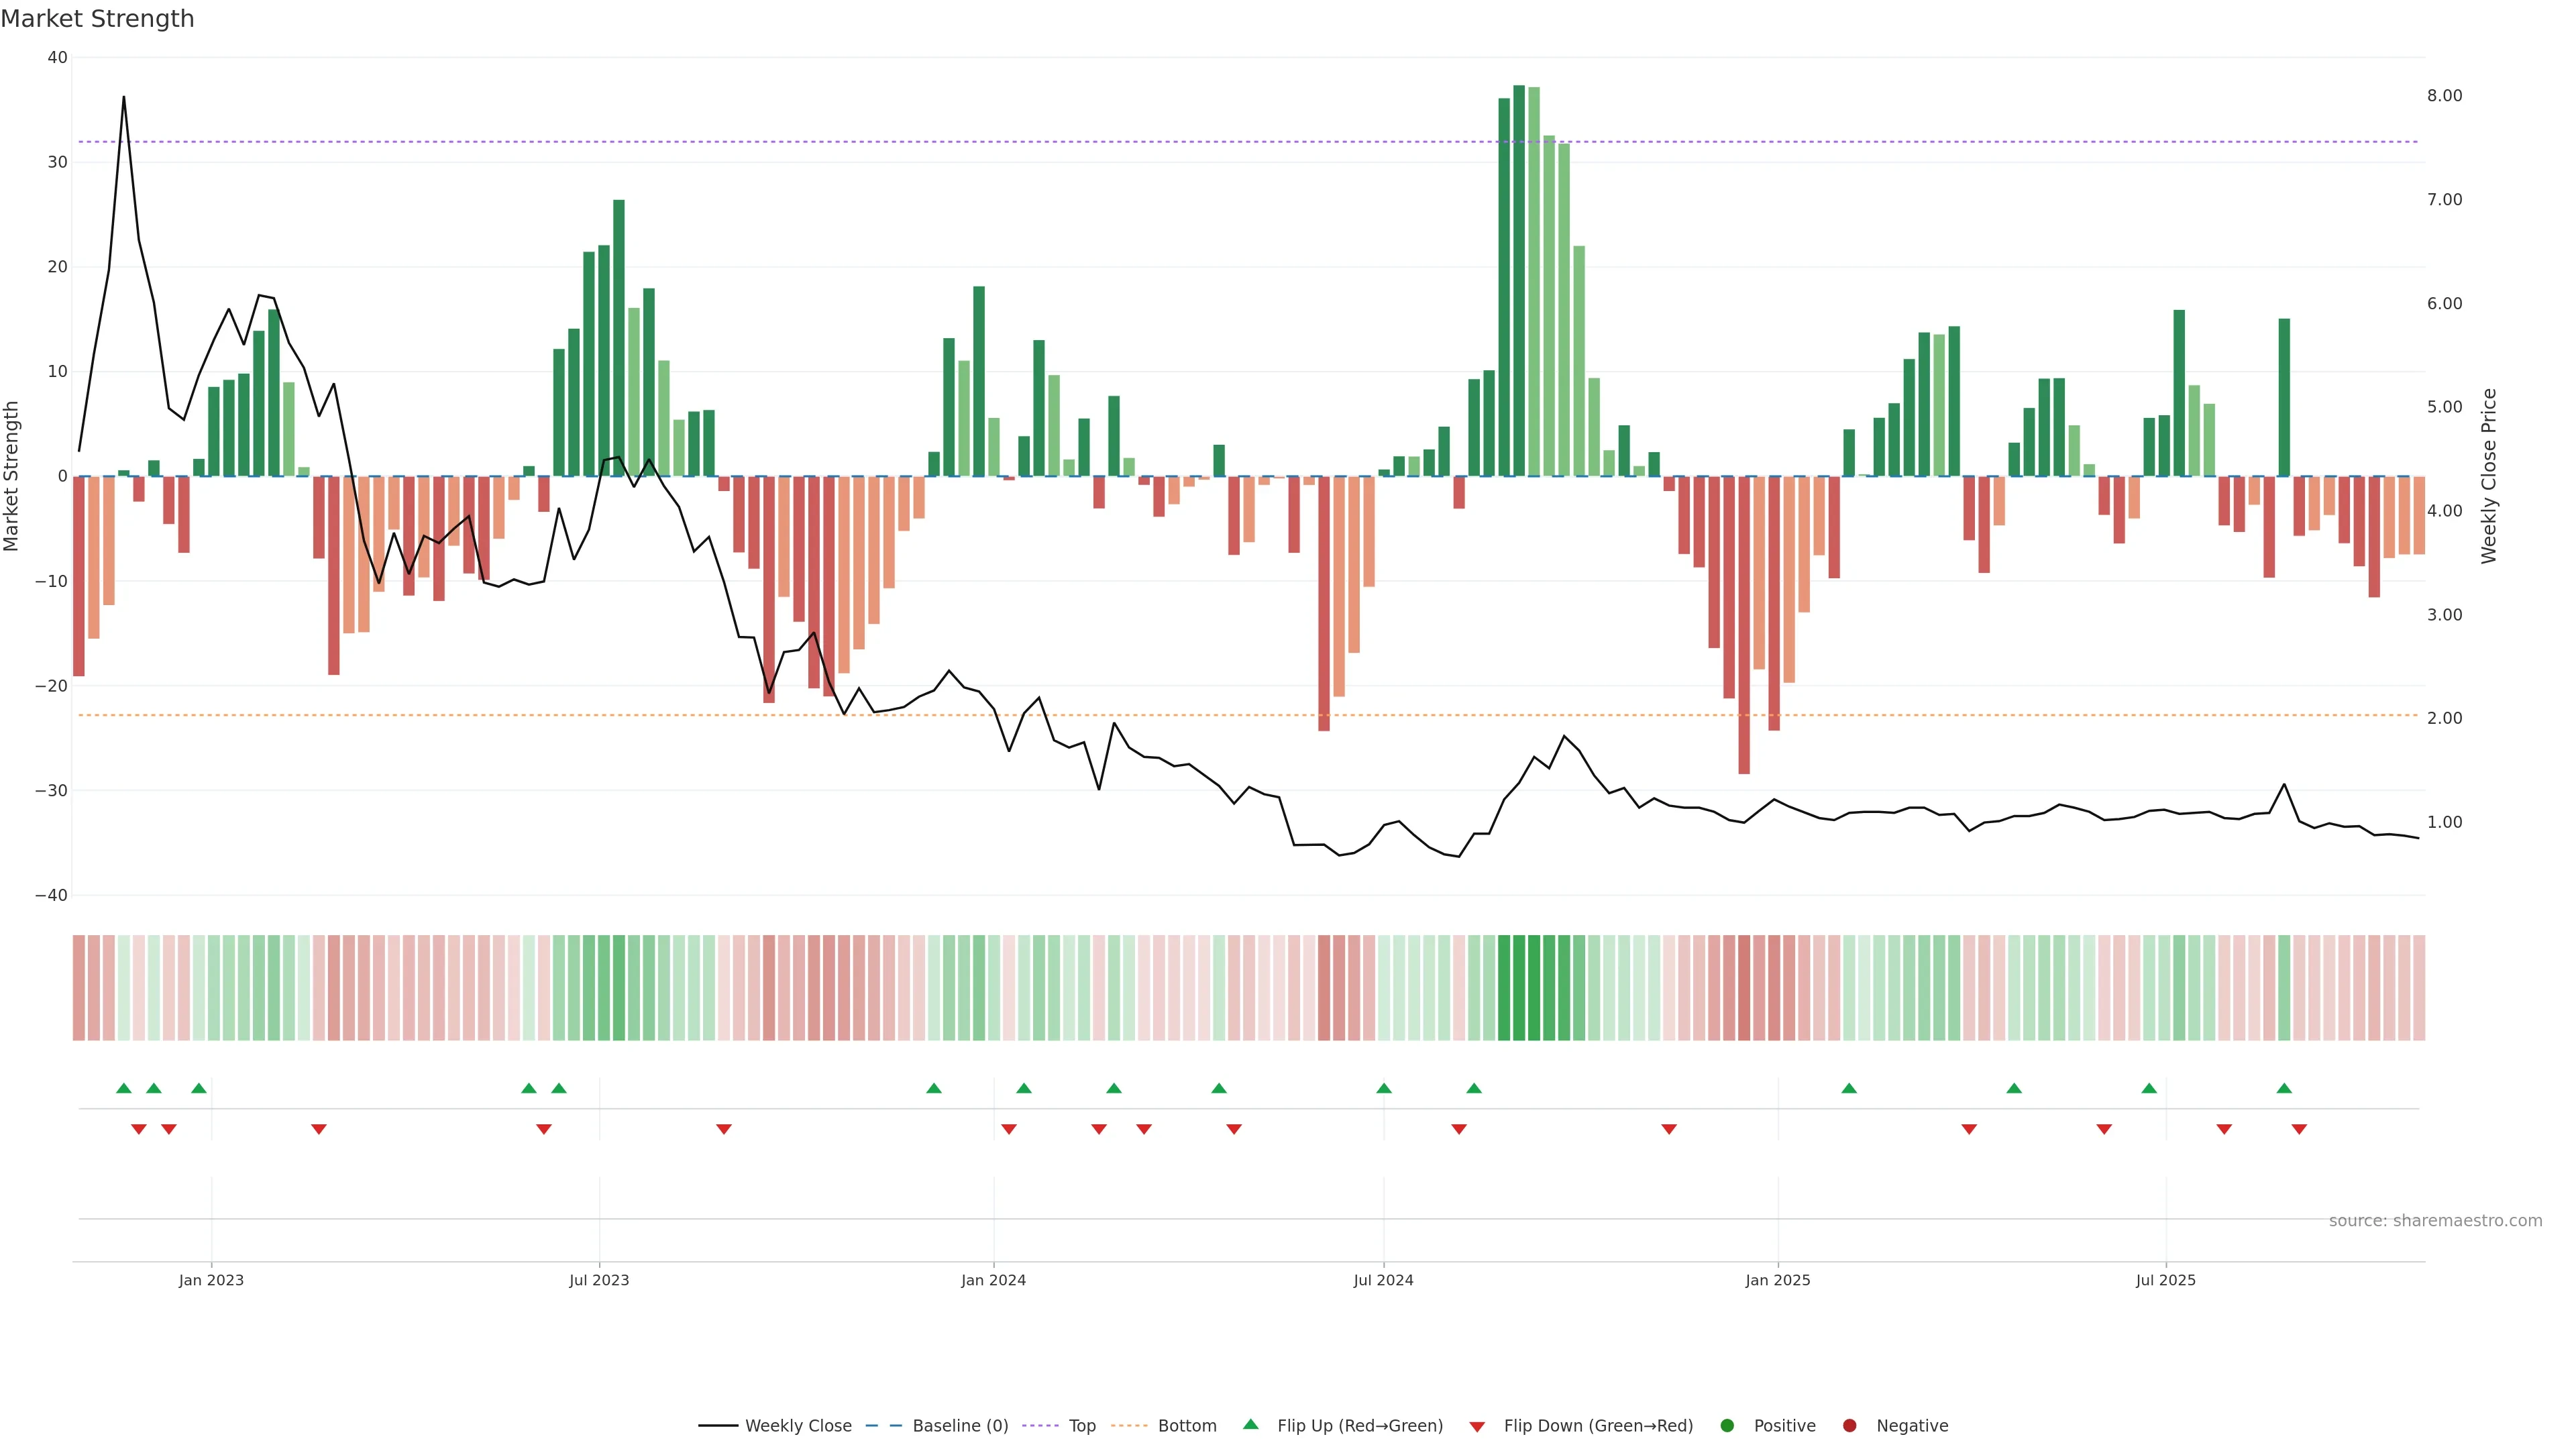Click the last red flip-down triangle marker
Screen dimensions: 2576x1449
click(2299, 1129)
